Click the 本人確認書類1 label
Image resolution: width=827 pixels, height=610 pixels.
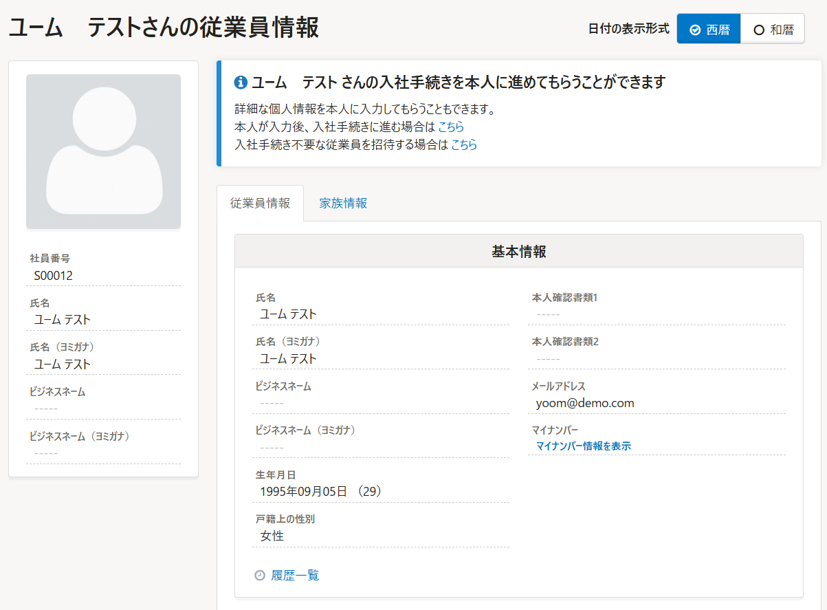click(564, 298)
